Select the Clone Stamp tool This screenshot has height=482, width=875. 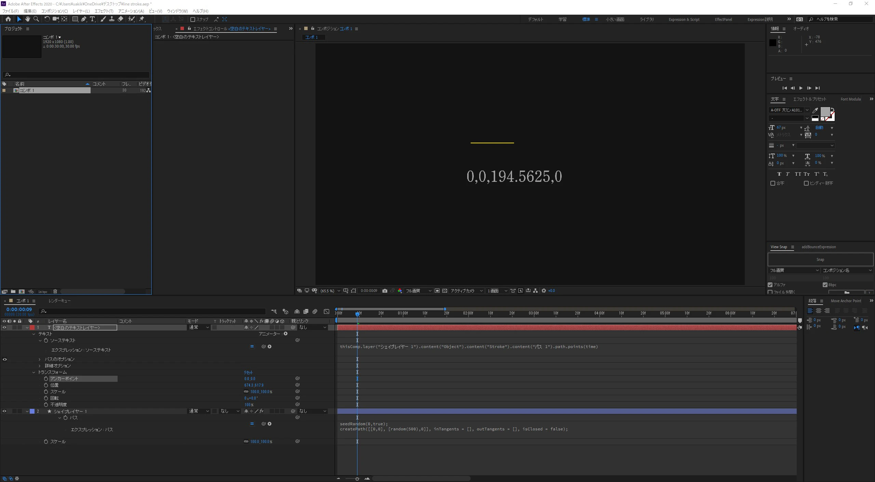point(111,19)
